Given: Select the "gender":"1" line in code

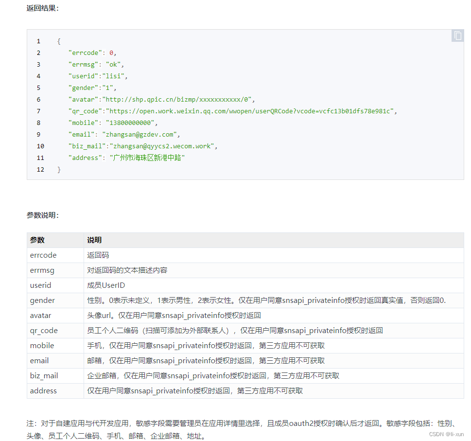Looking at the screenshot, I should (92, 88).
